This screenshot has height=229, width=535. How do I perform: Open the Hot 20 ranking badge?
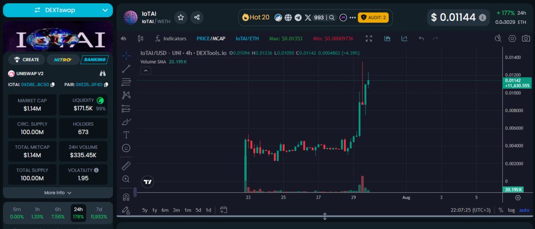(255, 17)
